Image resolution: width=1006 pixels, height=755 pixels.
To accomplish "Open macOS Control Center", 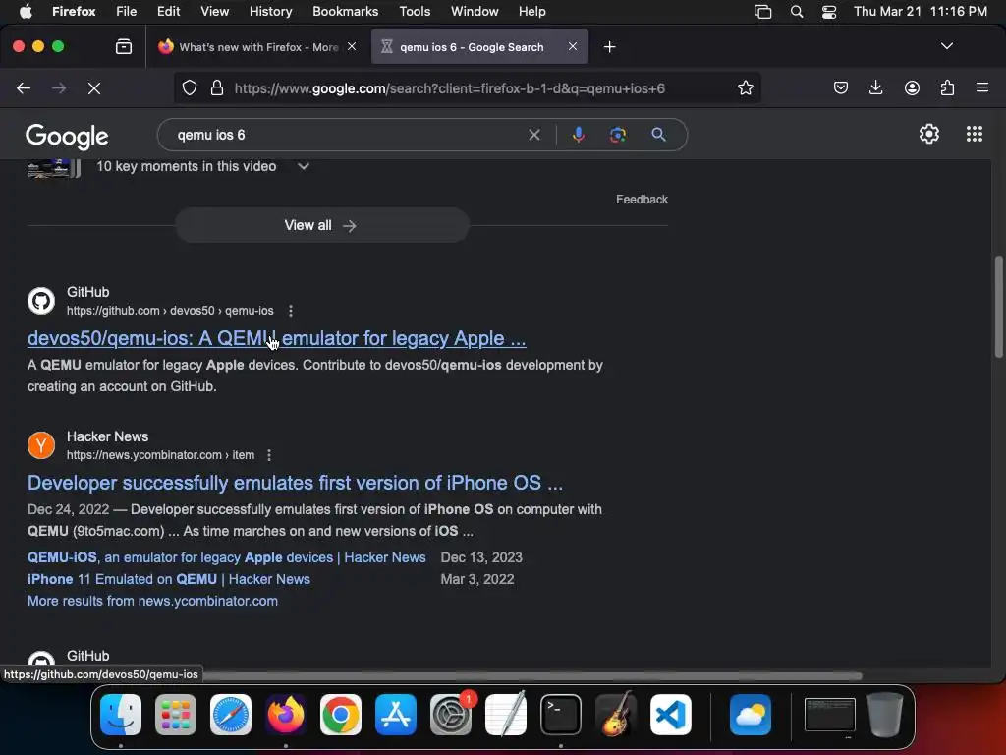I will pos(829,12).
